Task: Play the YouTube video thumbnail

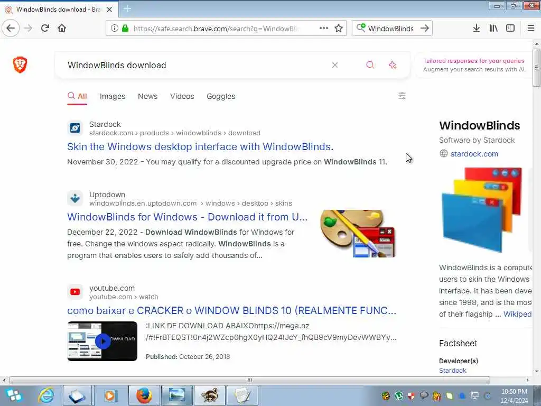Action: point(102,342)
